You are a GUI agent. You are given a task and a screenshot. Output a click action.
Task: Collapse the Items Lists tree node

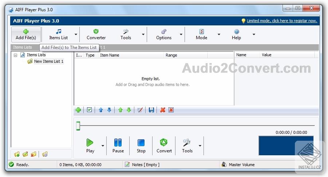point(16,55)
